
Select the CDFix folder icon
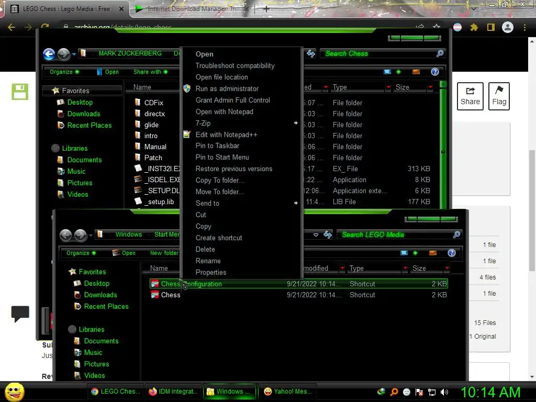coord(138,102)
